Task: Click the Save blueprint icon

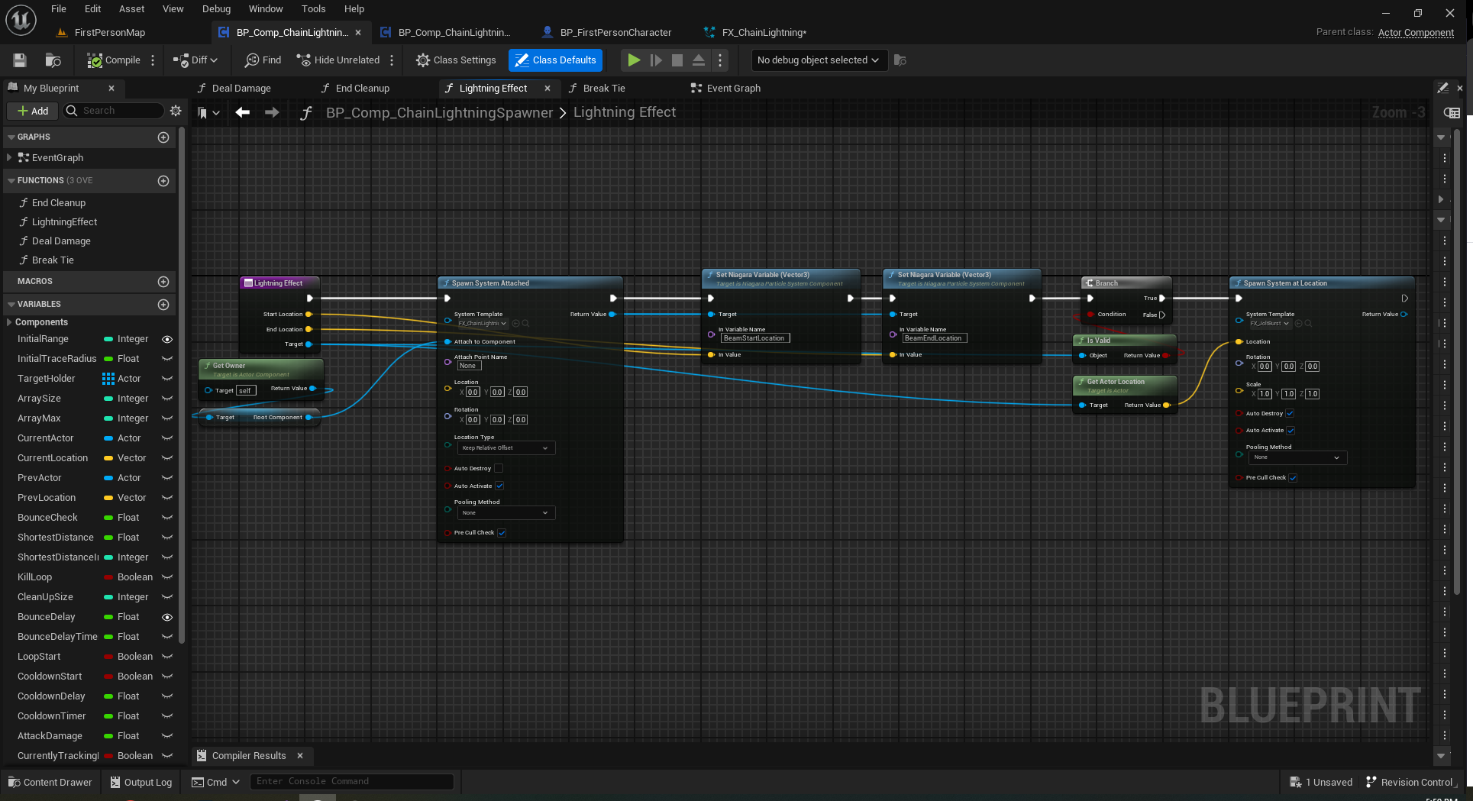Action: point(20,60)
